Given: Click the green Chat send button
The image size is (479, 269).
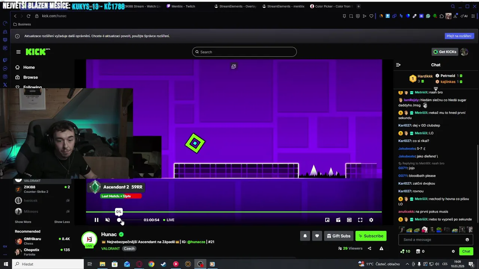Looking at the screenshot, I should (x=466, y=251).
